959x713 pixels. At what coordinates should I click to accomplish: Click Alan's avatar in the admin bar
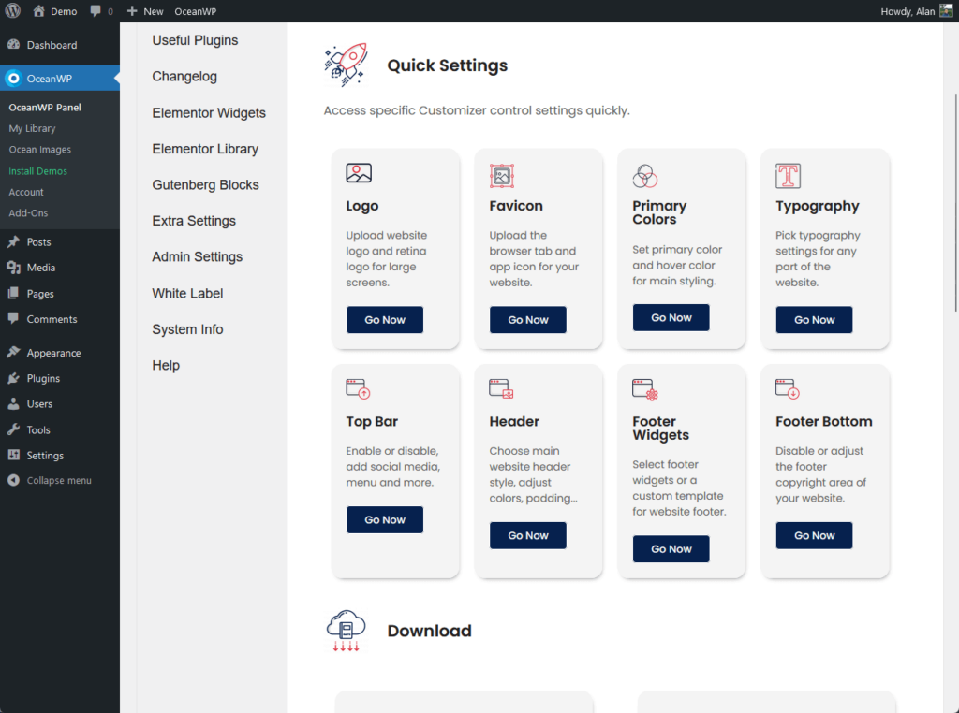pyautogui.click(x=946, y=11)
